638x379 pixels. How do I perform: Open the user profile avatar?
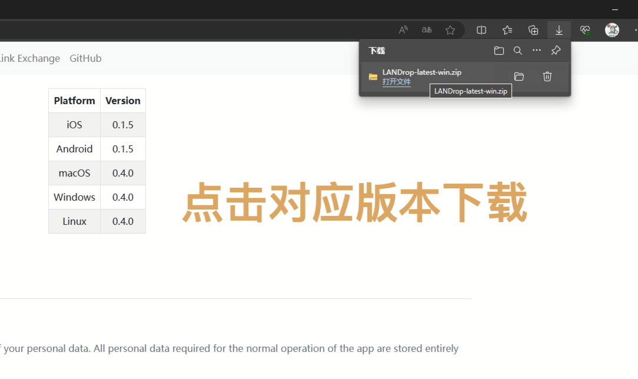tap(612, 30)
